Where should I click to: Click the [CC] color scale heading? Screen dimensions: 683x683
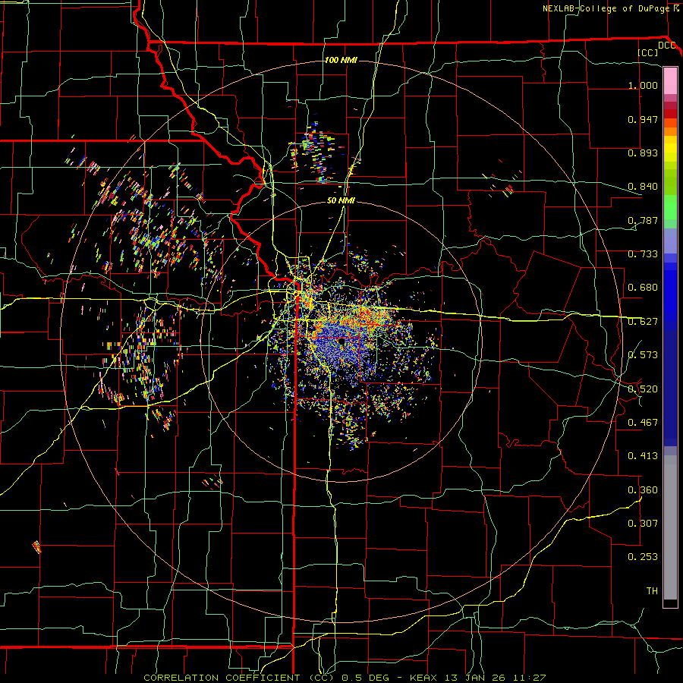tap(648, 52)
